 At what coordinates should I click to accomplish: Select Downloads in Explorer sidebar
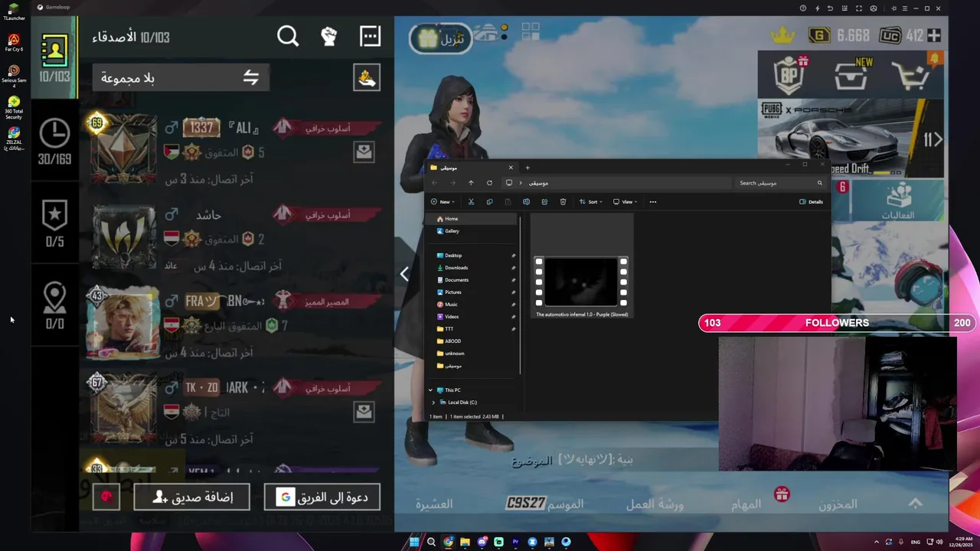click(x=456, y=268)
